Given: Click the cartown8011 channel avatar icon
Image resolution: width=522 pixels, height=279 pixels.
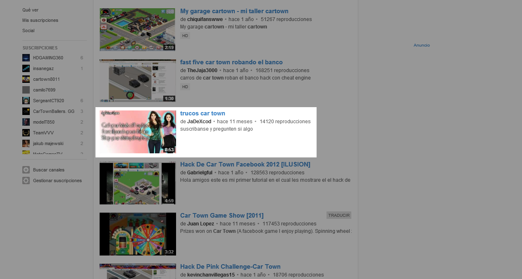Looking at the screenshot, I should click(26, 79).
